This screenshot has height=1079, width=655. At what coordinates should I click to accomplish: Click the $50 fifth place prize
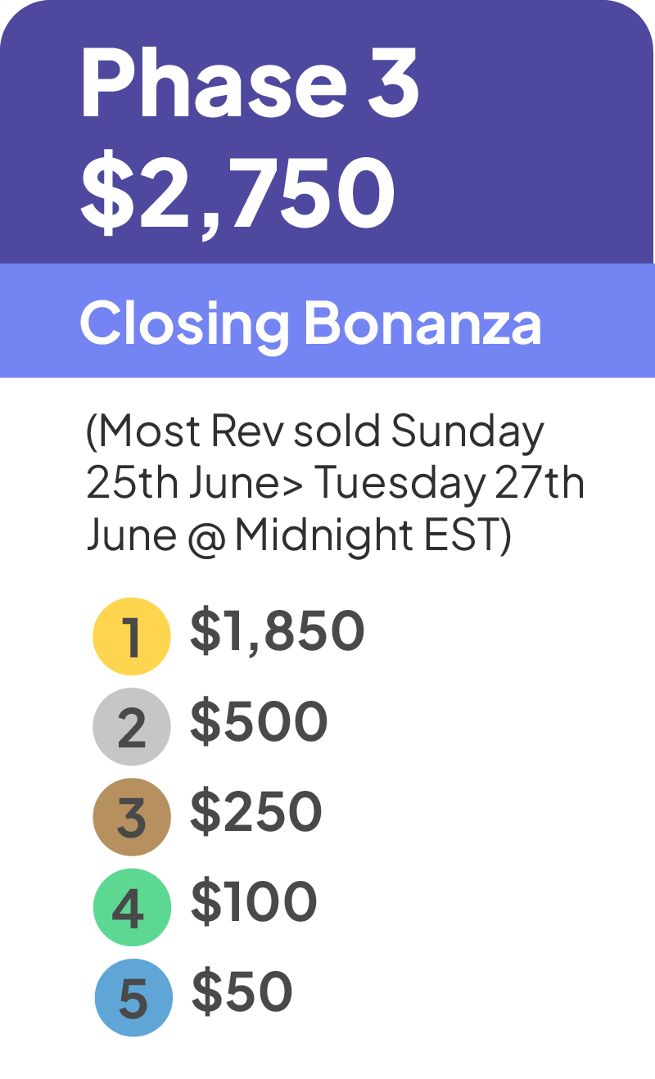242,992
